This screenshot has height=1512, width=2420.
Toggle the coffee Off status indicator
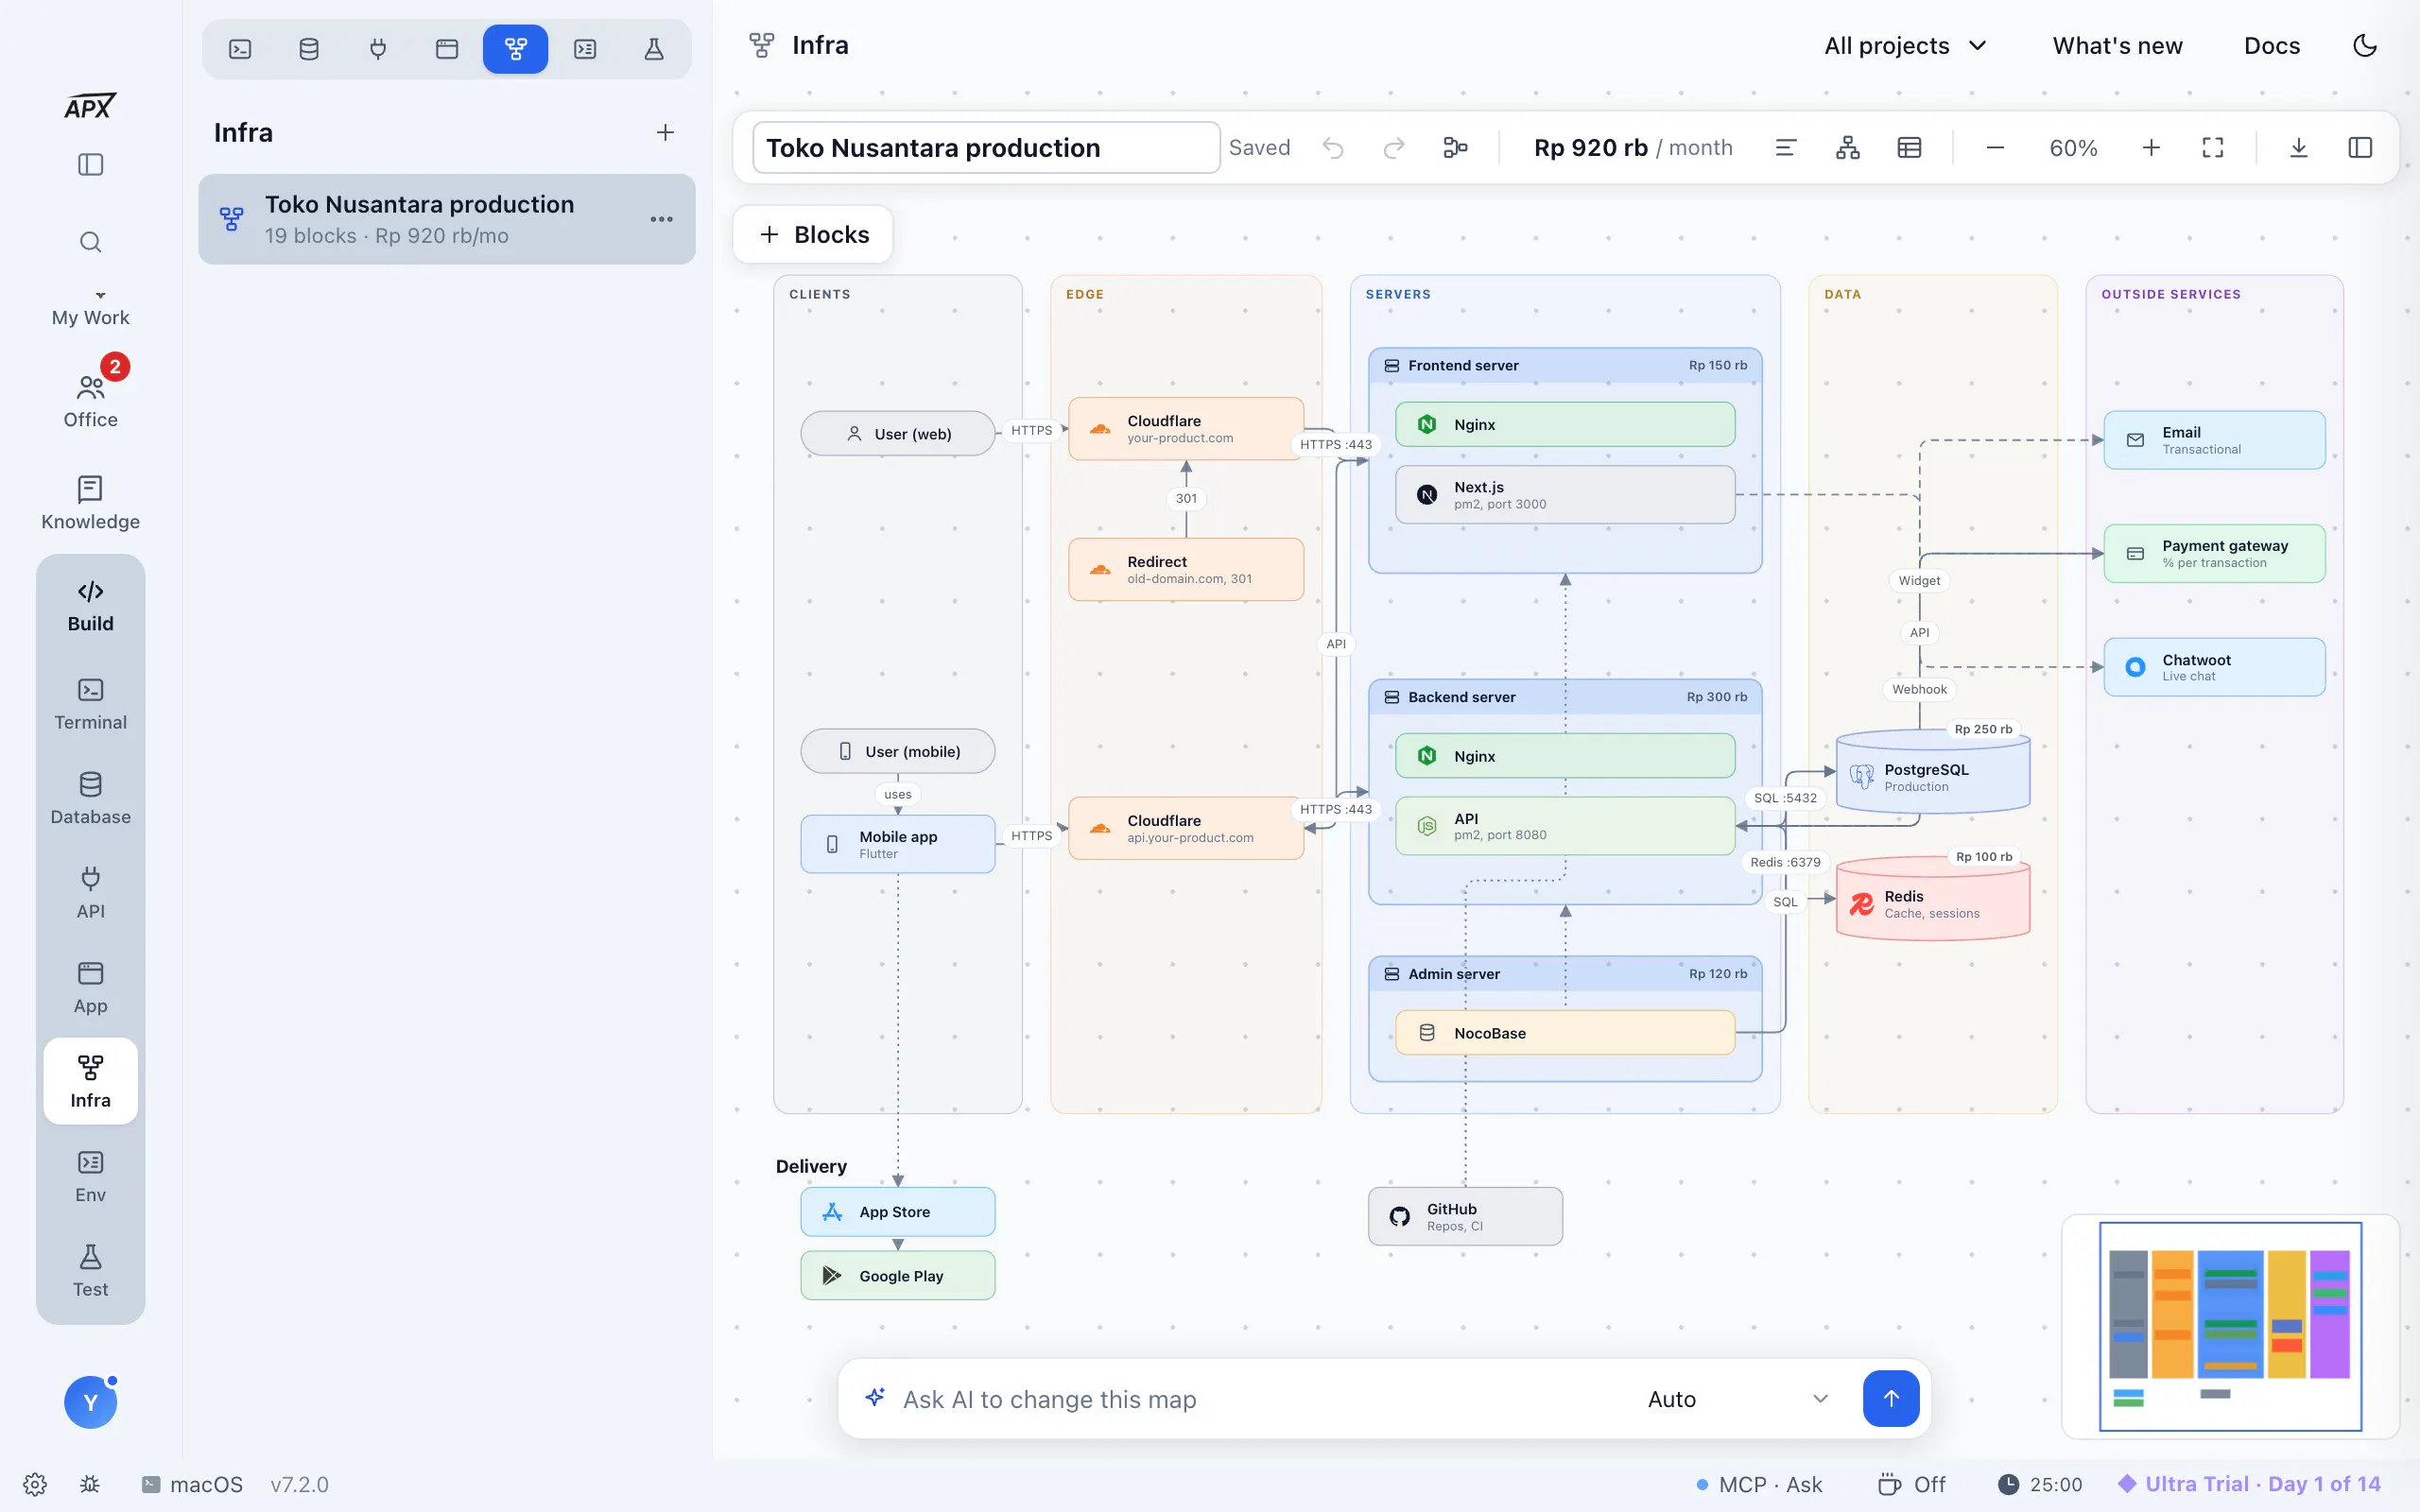tap(1911, 1484)
